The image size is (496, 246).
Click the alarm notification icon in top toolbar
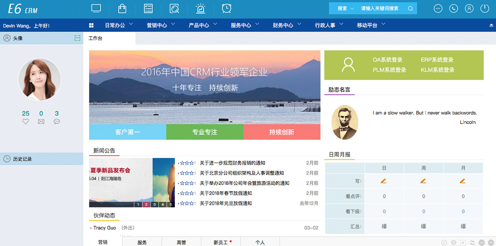[x=200, y=8]
